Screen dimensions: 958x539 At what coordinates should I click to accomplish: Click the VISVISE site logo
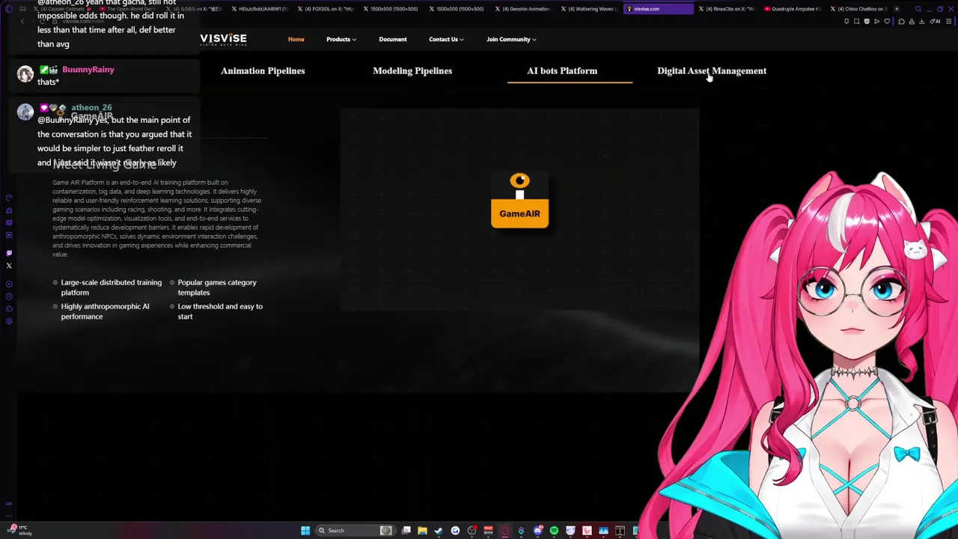(223, 39)
